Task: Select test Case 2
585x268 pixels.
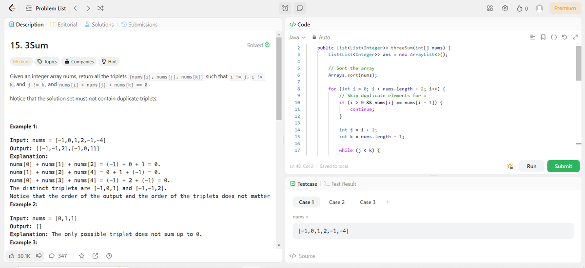Action: pos(337,202)
